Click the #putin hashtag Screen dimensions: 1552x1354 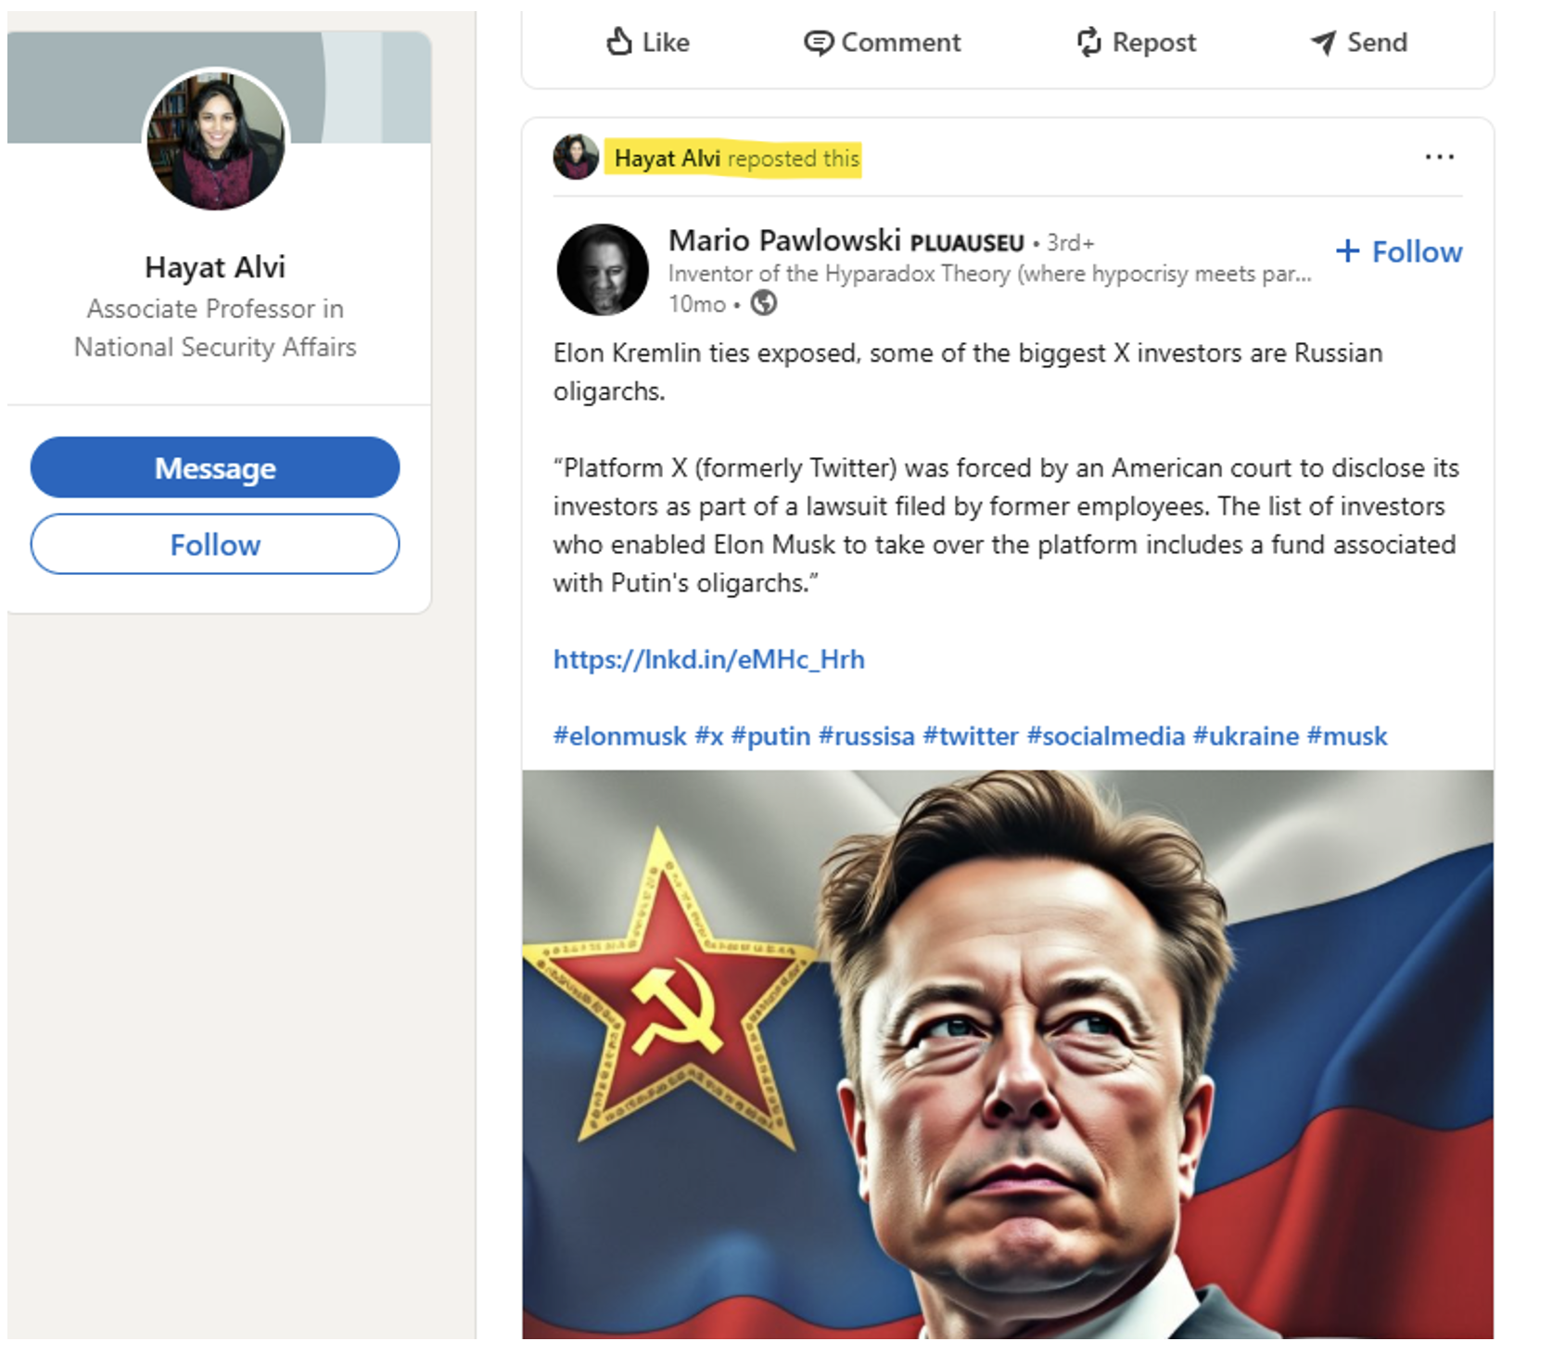(770, 736)
